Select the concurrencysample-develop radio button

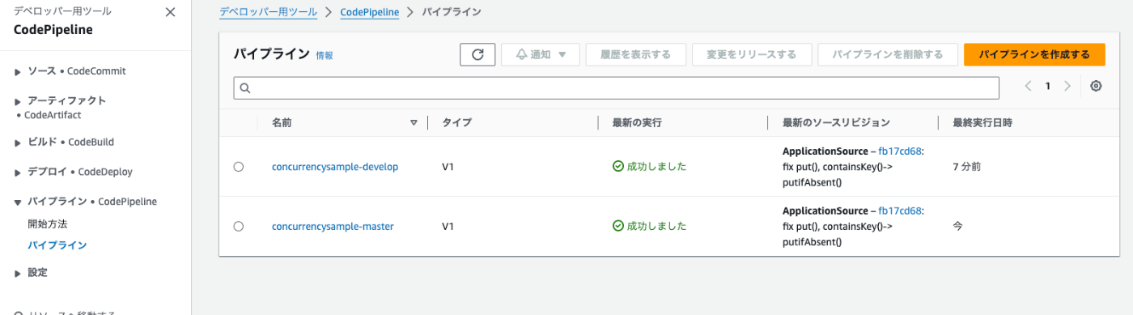[238, 167]
